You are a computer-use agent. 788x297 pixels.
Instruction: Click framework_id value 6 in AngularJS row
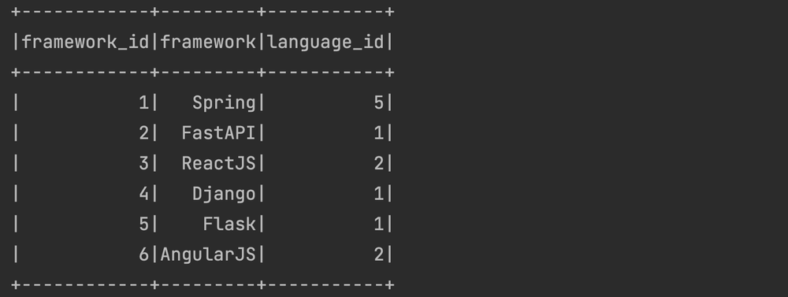click(144, 254)
